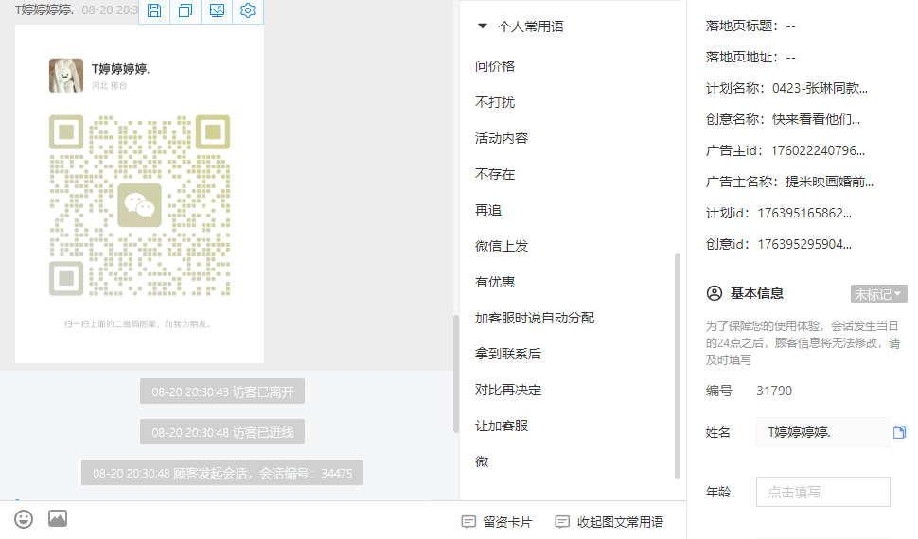Select the quick phrase 问价格

click(495, 66)
